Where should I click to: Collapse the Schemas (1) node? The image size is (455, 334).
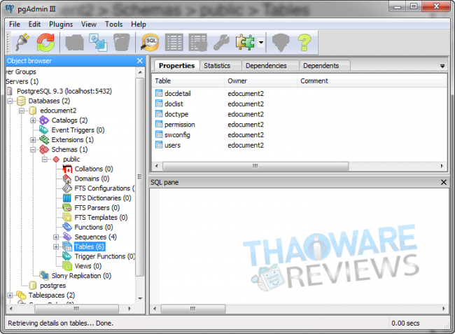coord(33,149)
